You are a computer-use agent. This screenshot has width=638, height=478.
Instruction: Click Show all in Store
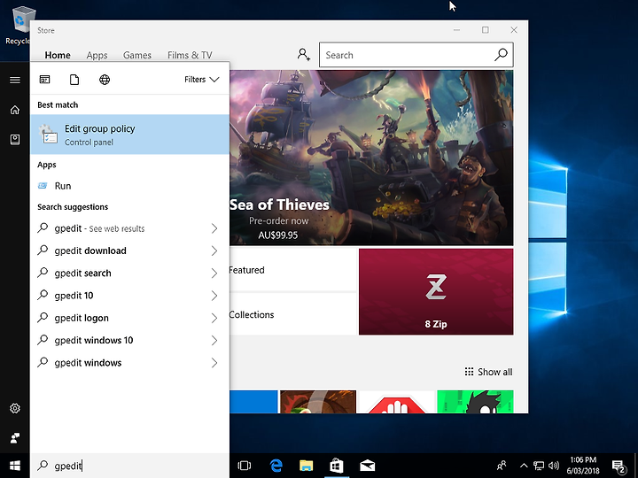(x=488, y=372)
